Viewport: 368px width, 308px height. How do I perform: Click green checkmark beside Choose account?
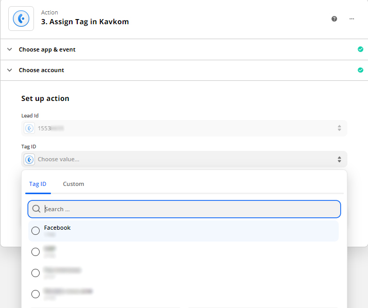pos(360,70)
